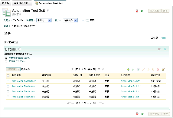Click the run-with-options icon in table toolbar

pyautogui.click(x=138, y=70)
